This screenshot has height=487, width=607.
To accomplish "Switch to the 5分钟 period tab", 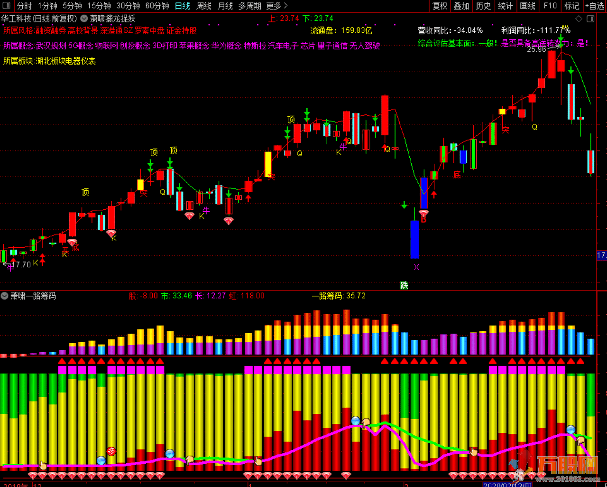I will tap(72, 6).
